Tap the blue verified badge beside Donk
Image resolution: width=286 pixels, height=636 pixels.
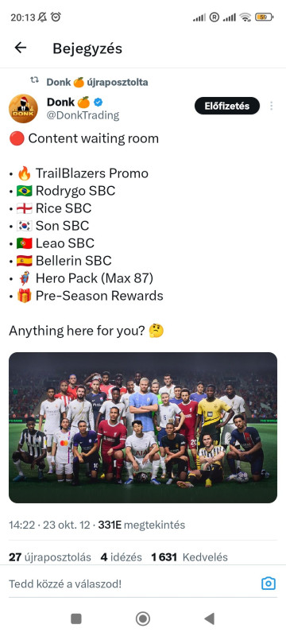point(99,103)
